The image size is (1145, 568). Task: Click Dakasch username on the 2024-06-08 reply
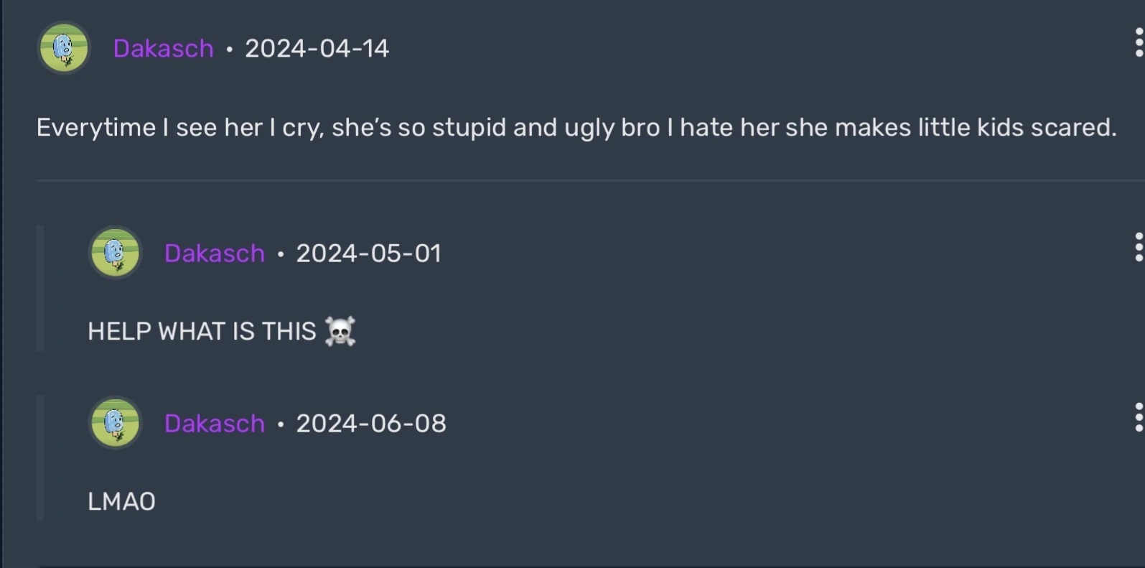tap(215, 424)
